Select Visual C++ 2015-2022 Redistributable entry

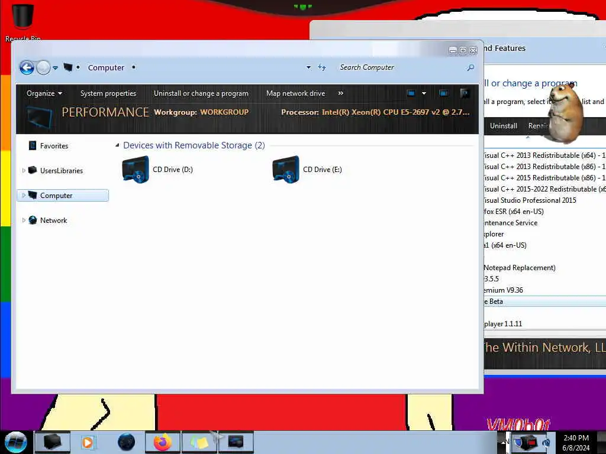tap(545, 189)
